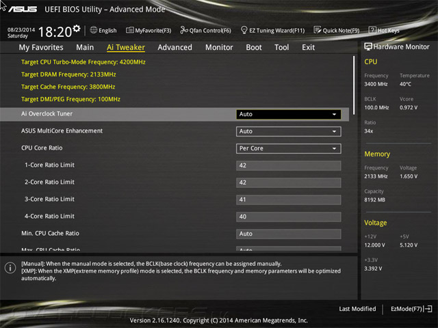Switch to the Main tab
The height and width of the screenshot is (328, 438).
[85, 47]
